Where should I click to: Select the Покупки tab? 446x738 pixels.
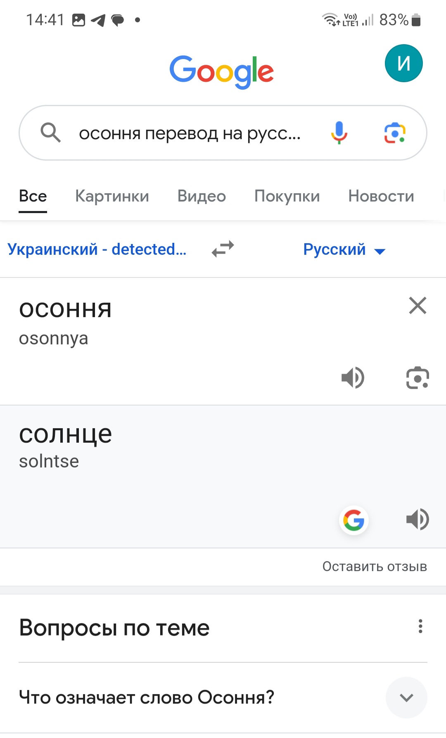click(287, 196)
